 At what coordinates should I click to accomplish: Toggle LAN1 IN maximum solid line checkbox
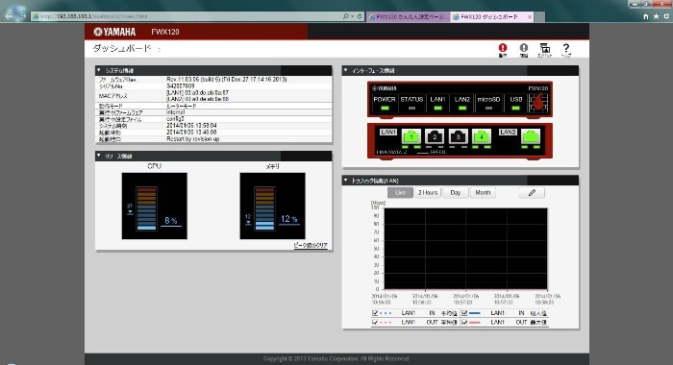[x=464, y=313]
